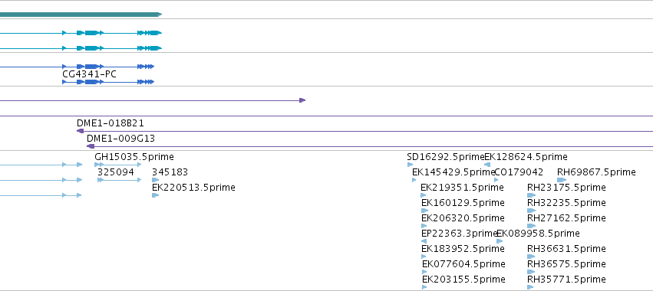Viewport: 653px width, 291px height.
Task: Click the EK145429.5prime label
Action: [453, 172]
